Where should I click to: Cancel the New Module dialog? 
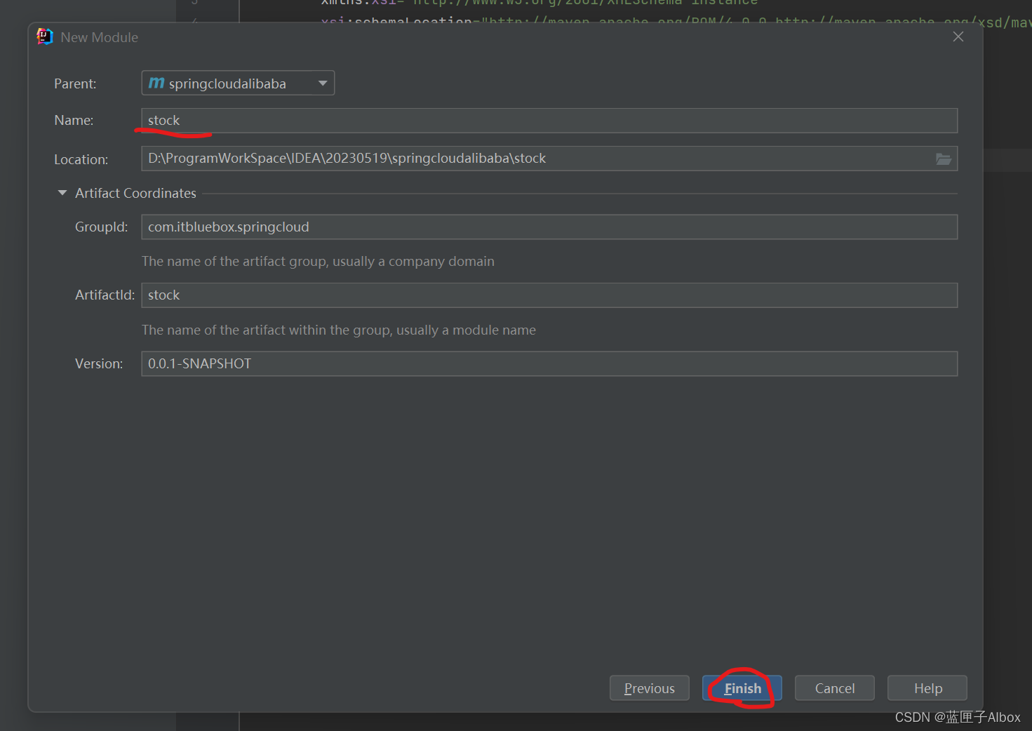coord(835,688)
